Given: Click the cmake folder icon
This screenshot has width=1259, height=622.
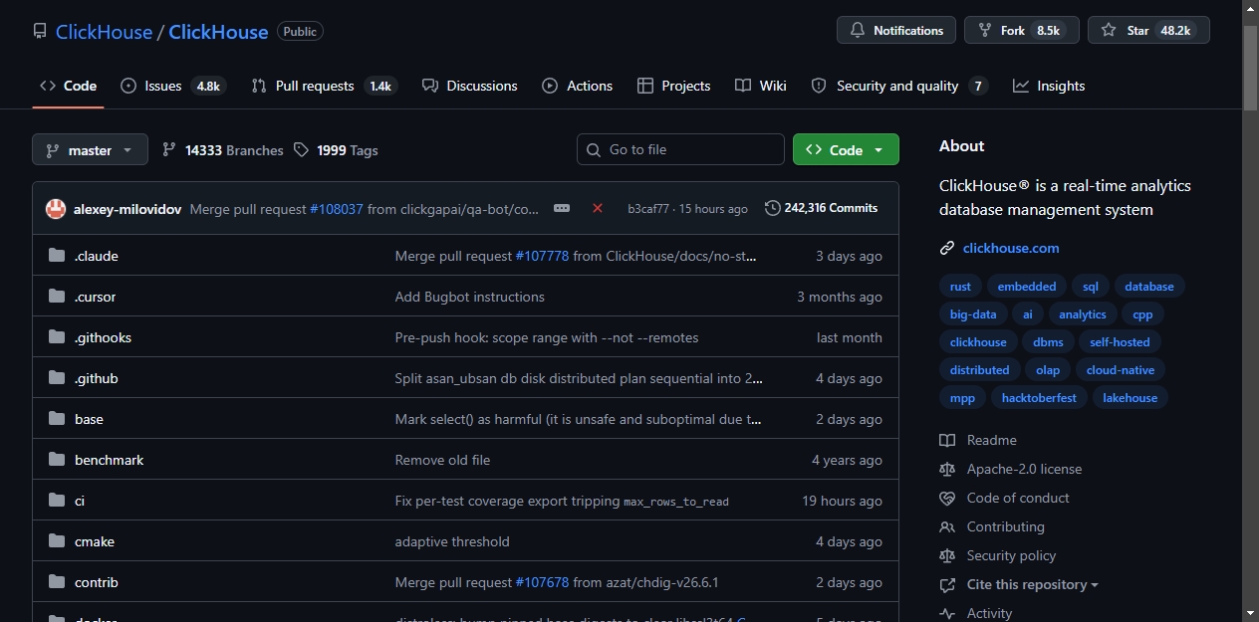Looking at the screenshot, I should [57, 541].
